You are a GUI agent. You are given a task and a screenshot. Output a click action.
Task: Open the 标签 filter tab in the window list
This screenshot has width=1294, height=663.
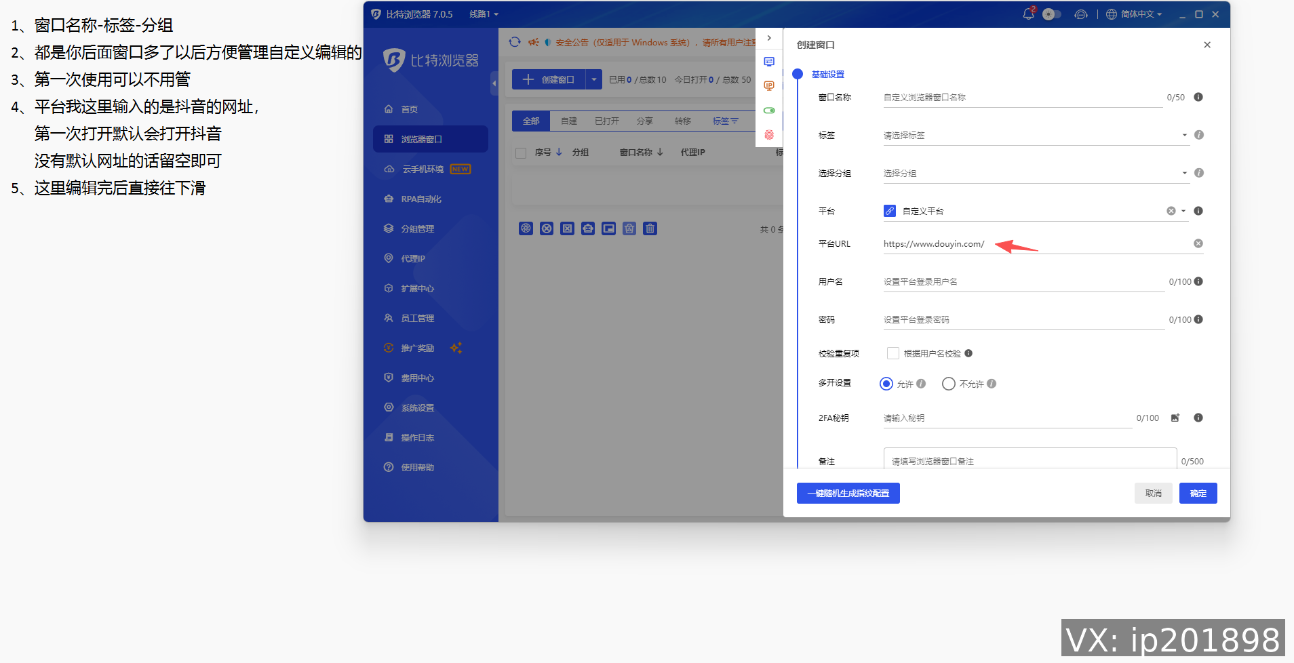(x=725, y=121)
